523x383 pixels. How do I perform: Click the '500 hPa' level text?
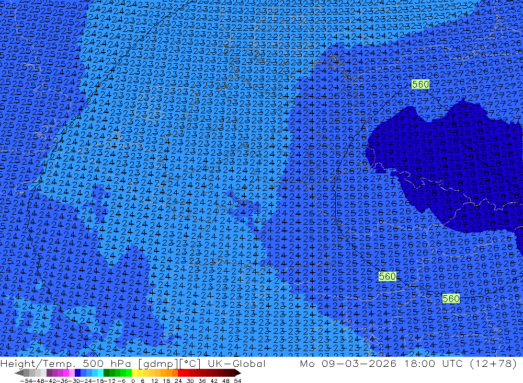[x=106, y=363]
